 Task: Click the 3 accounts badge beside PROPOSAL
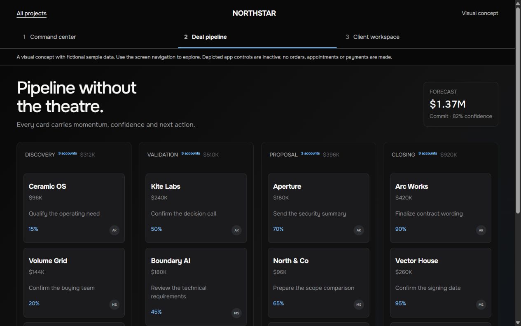[310, 153]
